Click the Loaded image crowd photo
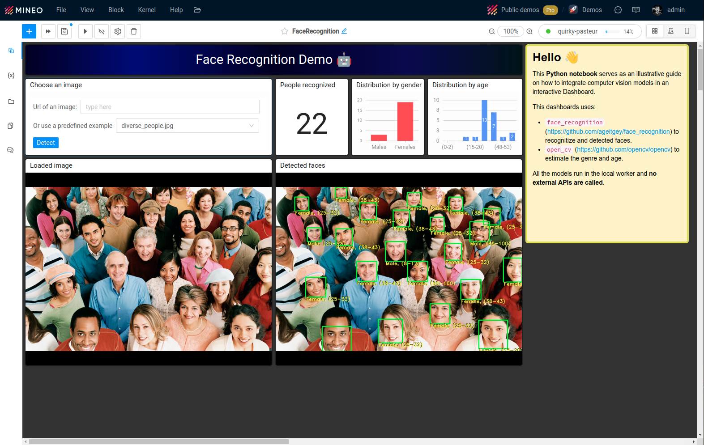The width and height of the screenshot is (704, 445). click(x=149, y=269)
